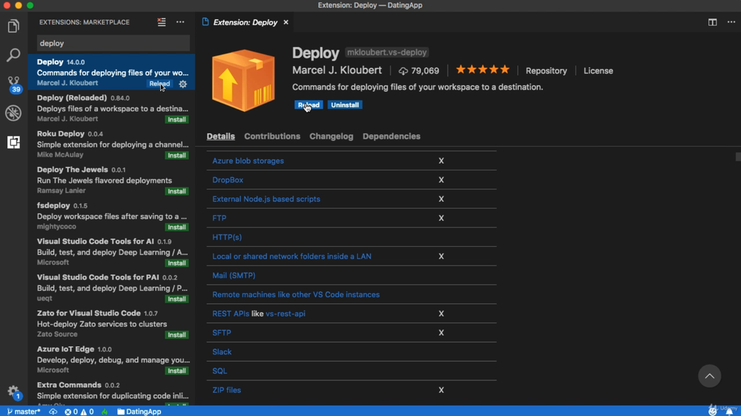Open the Dependencies tab

[x=391, y=136]
